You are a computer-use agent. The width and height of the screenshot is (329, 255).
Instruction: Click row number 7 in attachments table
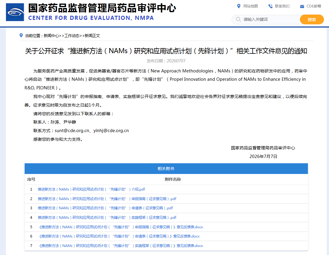pyautogui.click(x=31, y=246)
